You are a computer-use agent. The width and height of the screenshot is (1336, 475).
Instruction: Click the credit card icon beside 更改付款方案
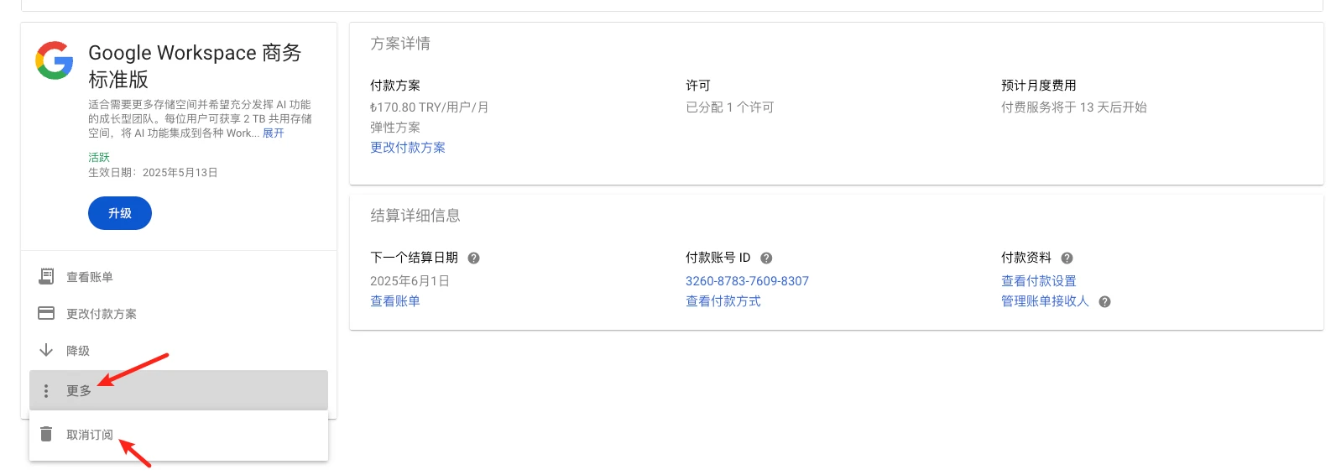click(x=46, y=313)
